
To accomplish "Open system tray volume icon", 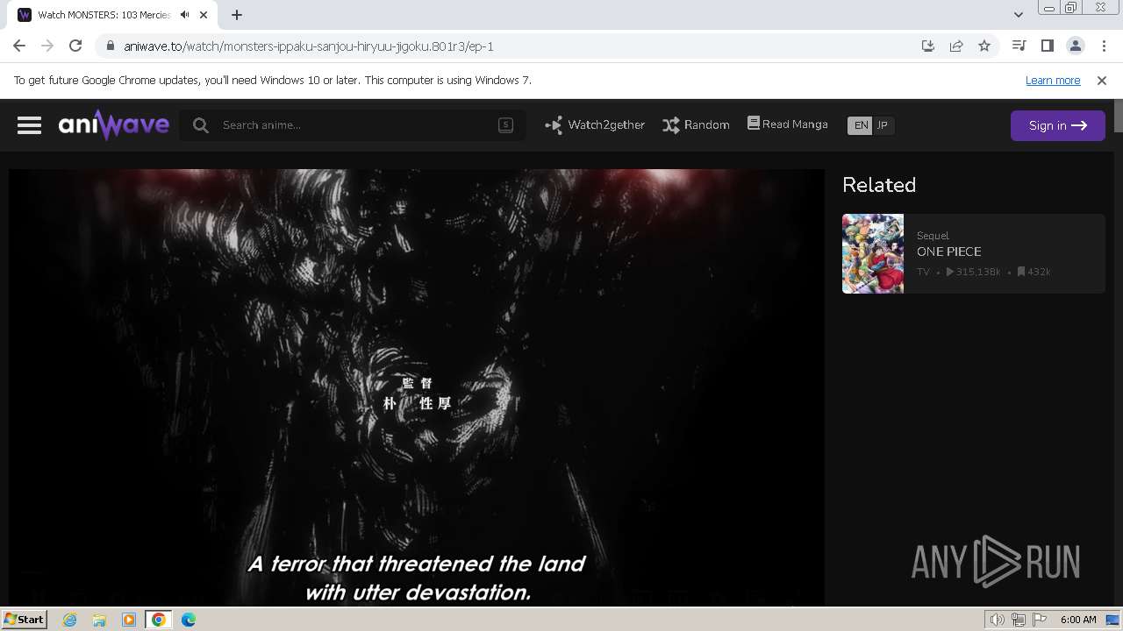I will point(997,620).
